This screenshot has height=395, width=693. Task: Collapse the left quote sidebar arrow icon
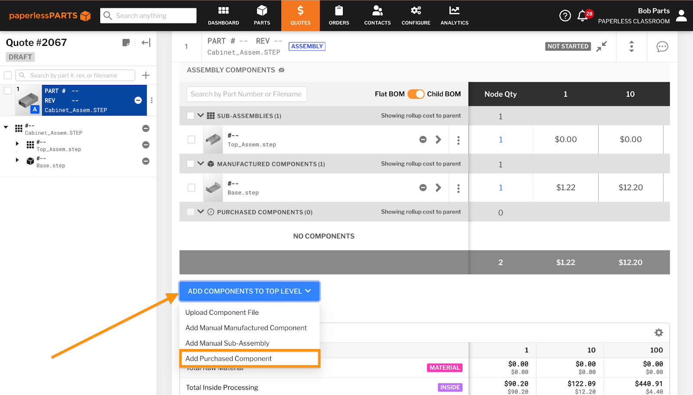[x=146, y=42]
